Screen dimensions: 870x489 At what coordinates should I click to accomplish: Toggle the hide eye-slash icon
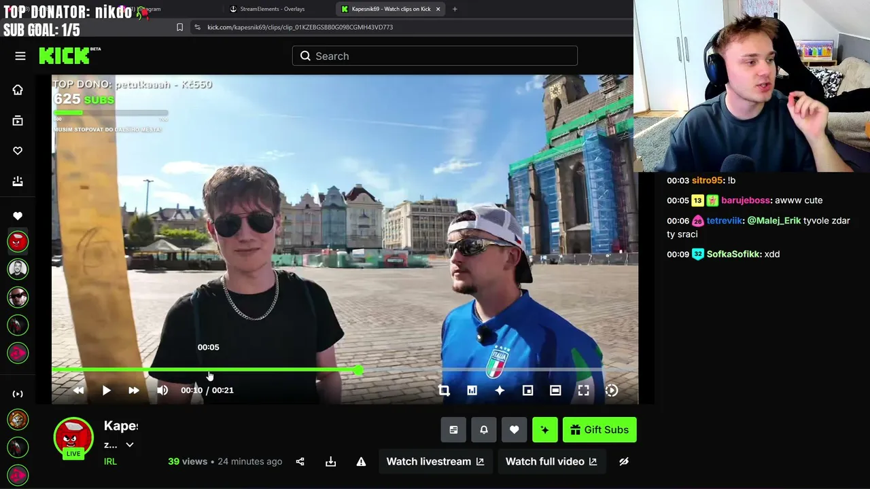(x=624, y=462)
